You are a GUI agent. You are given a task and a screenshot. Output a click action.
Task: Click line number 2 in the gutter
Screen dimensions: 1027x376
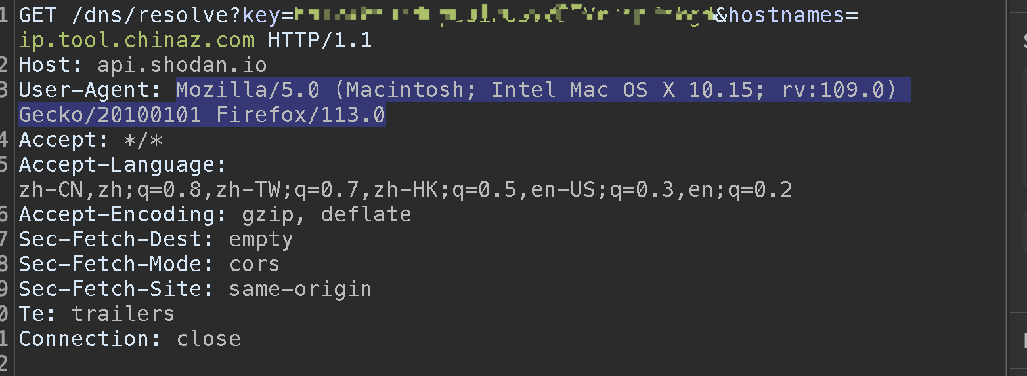pyautogui.click(x=5, y=65)
